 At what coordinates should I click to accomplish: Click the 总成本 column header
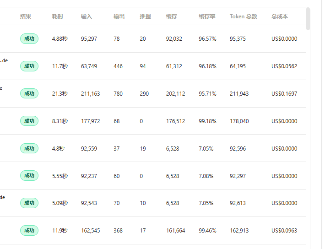tap(280, 16)
